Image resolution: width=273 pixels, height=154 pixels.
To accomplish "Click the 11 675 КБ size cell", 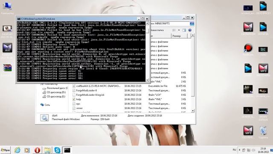I will point(181,86).
